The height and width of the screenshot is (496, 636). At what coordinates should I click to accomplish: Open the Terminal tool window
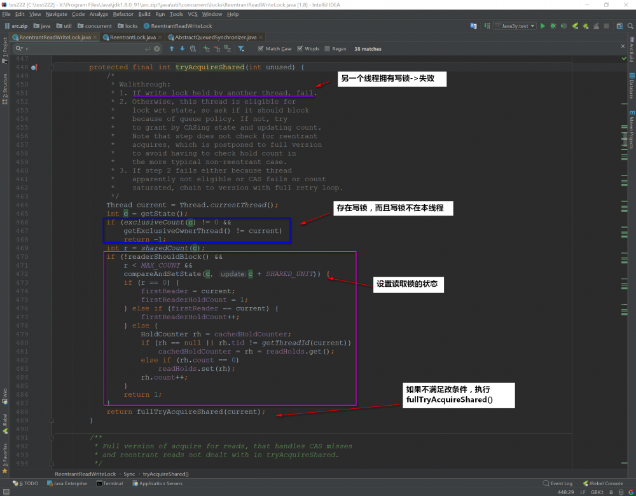[x=109, y=483]
